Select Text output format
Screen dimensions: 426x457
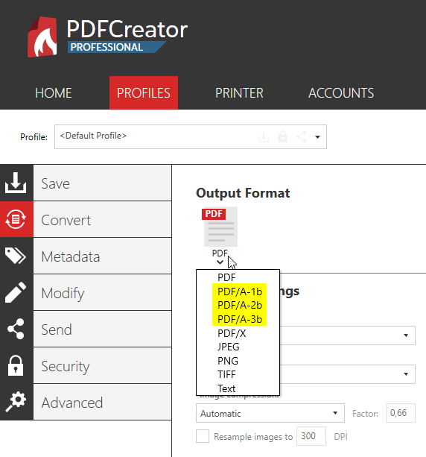point(226,388)
